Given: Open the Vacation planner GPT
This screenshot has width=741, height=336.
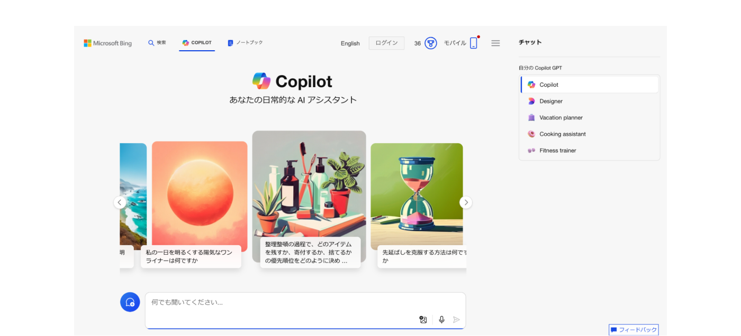Looking at the screenshot, I should coord(590,117).
